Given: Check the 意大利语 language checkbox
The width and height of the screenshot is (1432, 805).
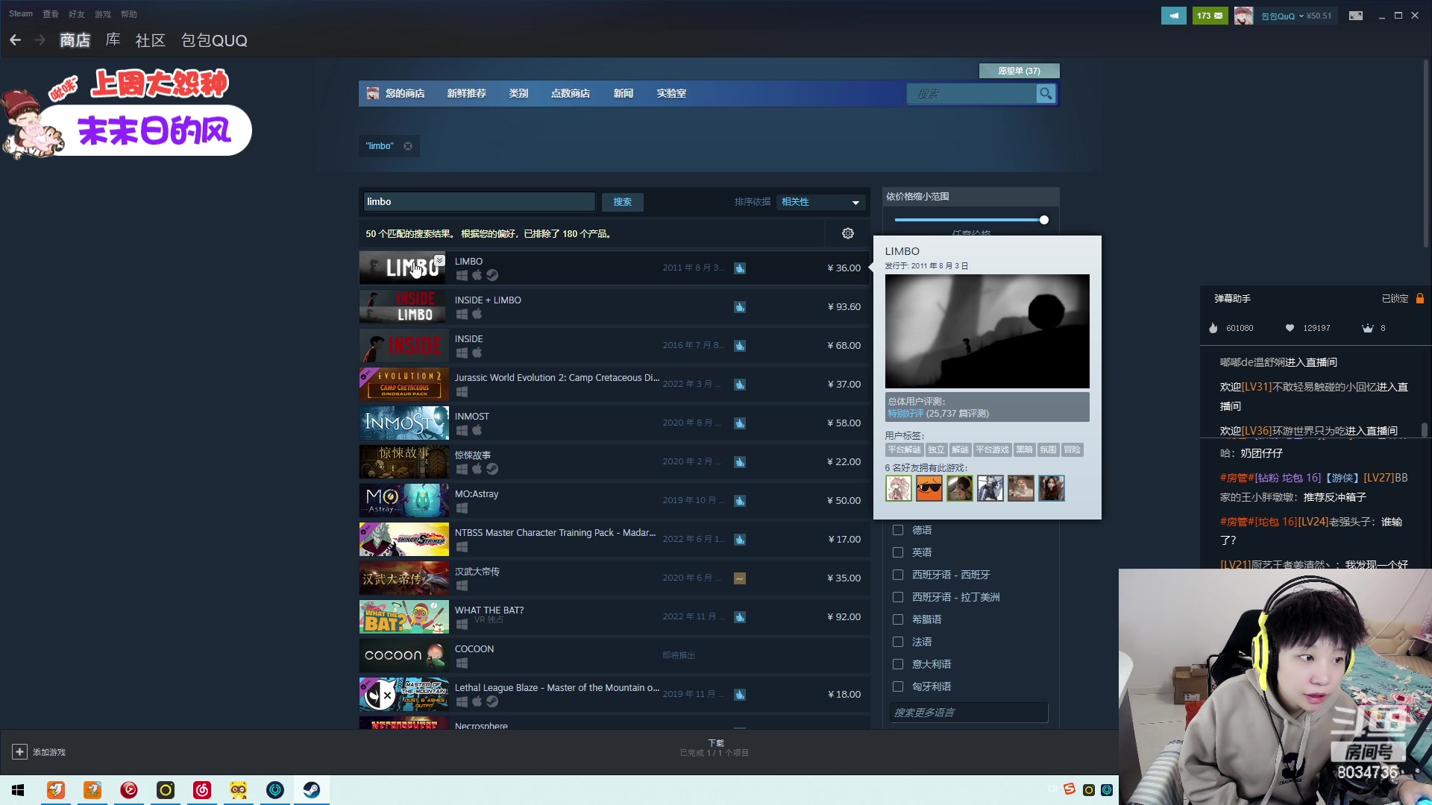Looking at the screenshot, I should click(x=898, y=665).
